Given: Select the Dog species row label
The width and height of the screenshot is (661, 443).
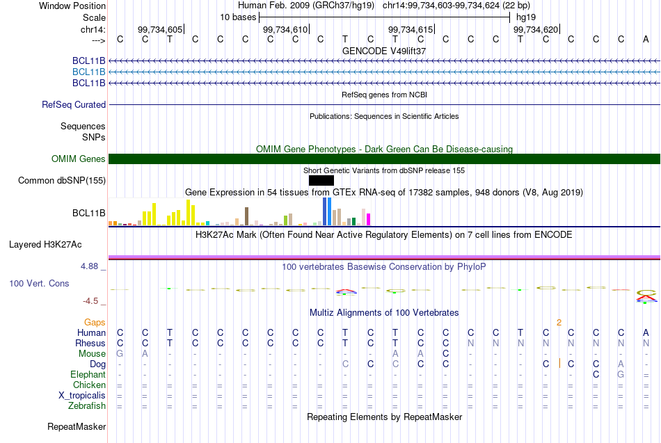Looking at the screenshot, I should [97, 364].
